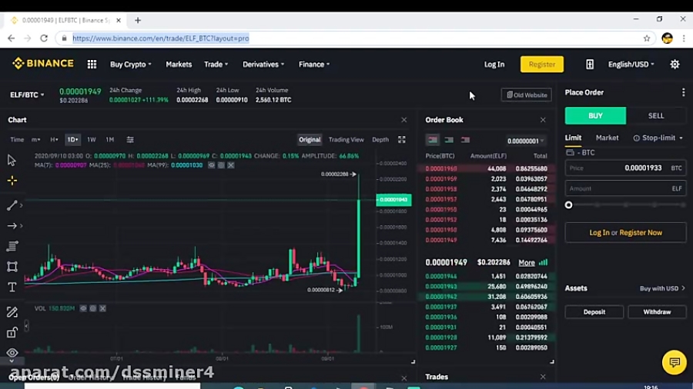The image size is (693, 389).
Task: Show buy orders only view
Action: [449, 140]
